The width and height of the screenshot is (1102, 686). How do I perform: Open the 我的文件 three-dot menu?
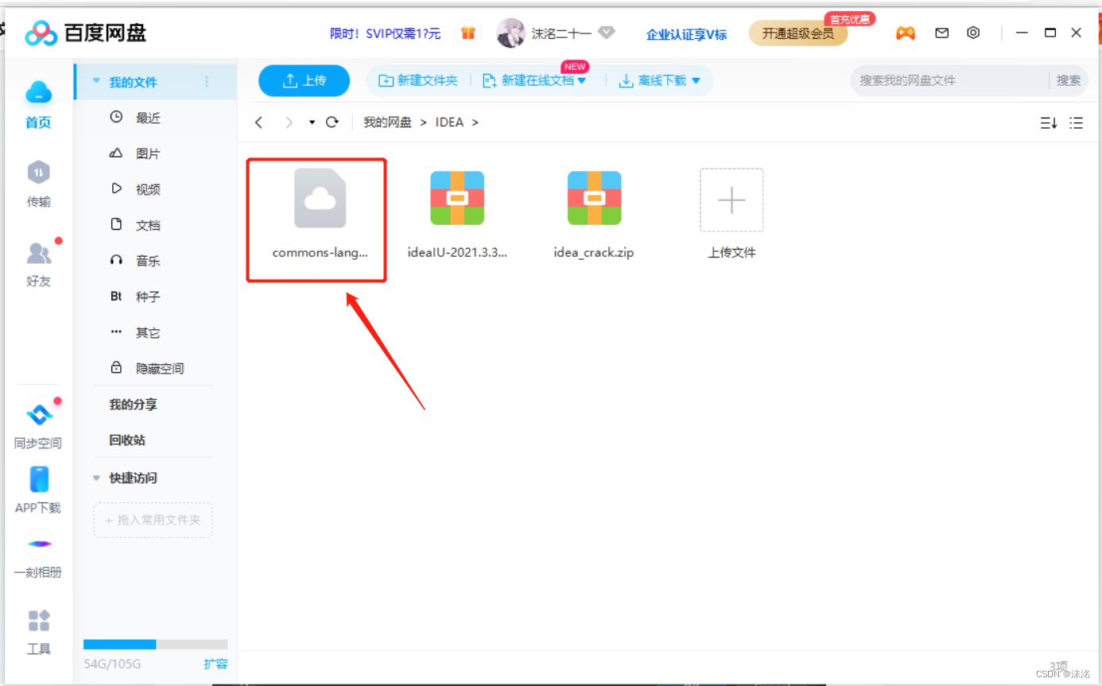pyautogui.click(x=208, y=82)
